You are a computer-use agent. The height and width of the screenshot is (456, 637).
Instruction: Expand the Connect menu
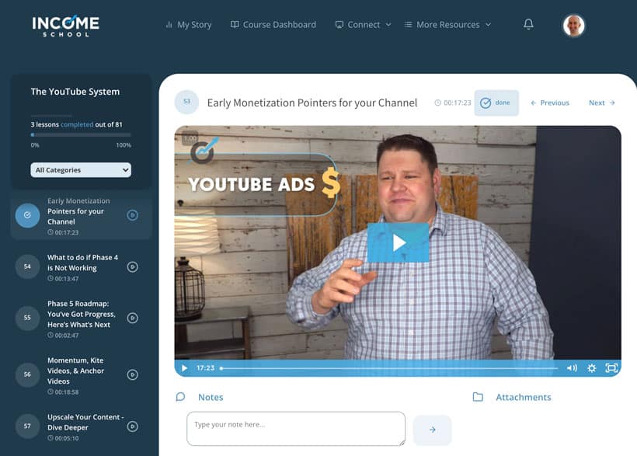[364, 25]
